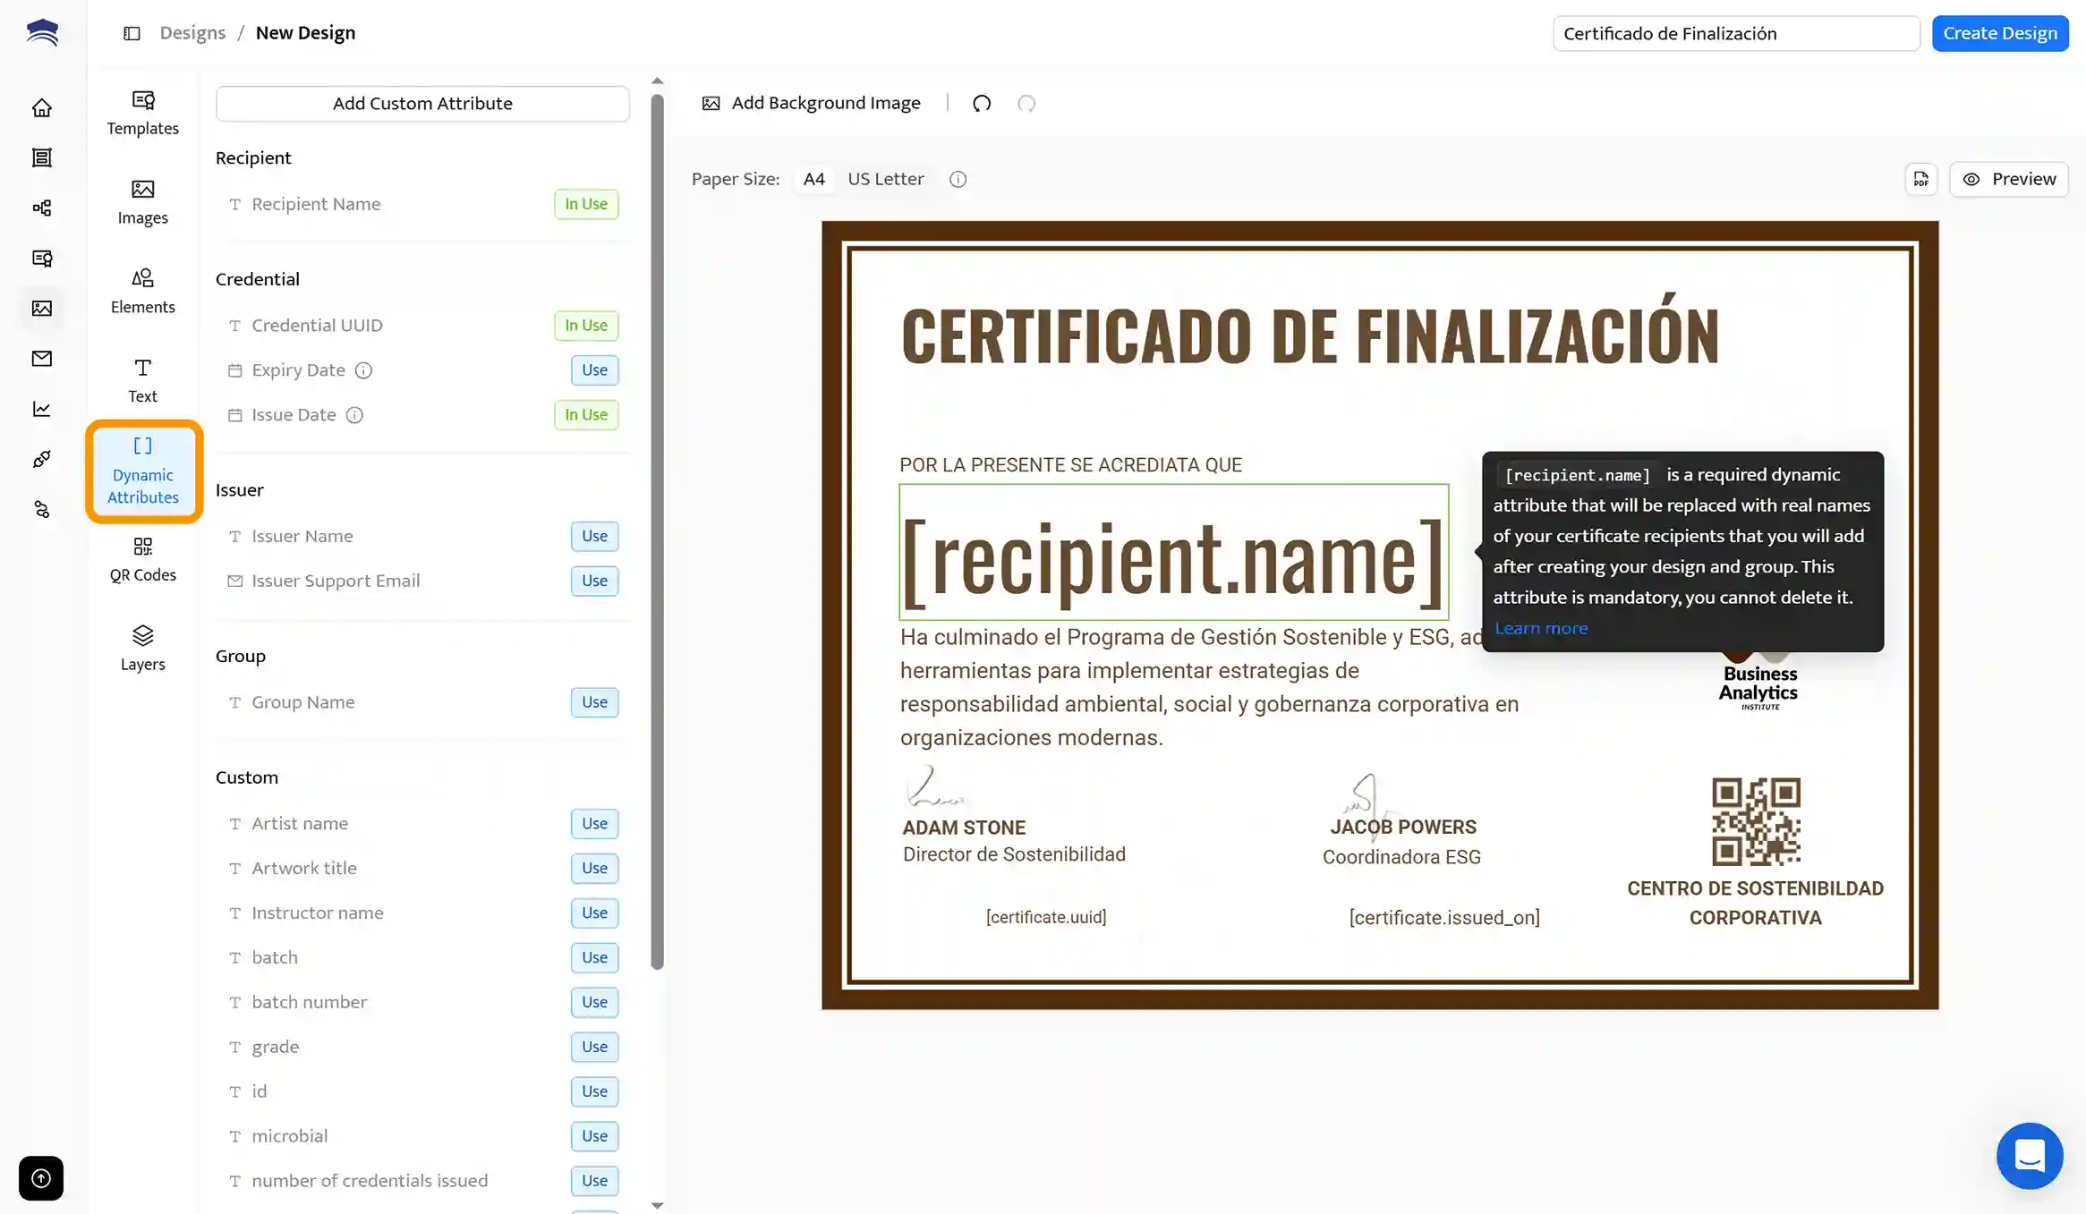
Task: Click the design name input field
Action: 1735,33
